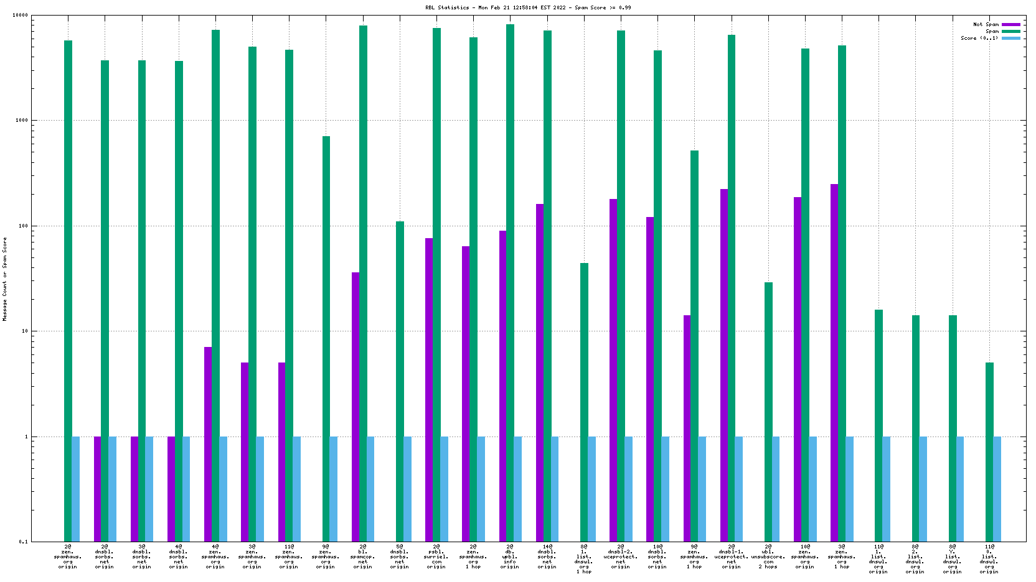The width and height of the screenshot is (1036, 582).
Task: Click the x-axis label 'dnsbl-2.uceprotect.net origin'
Action: (x=621, y=557)
